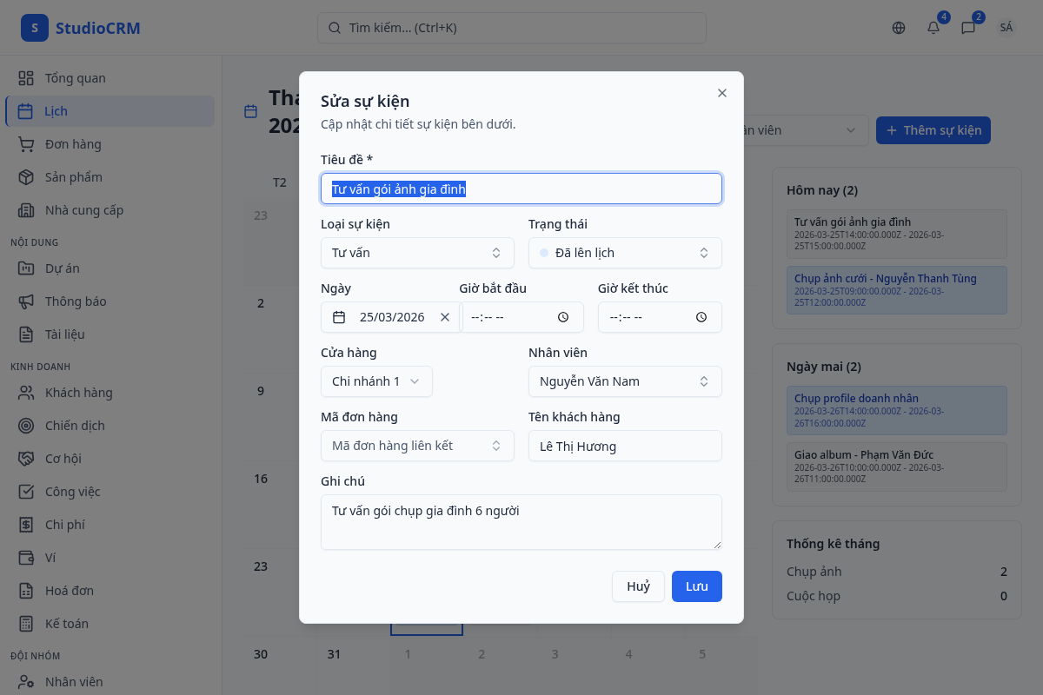Click the Ghi chú notes textarea

521,522
